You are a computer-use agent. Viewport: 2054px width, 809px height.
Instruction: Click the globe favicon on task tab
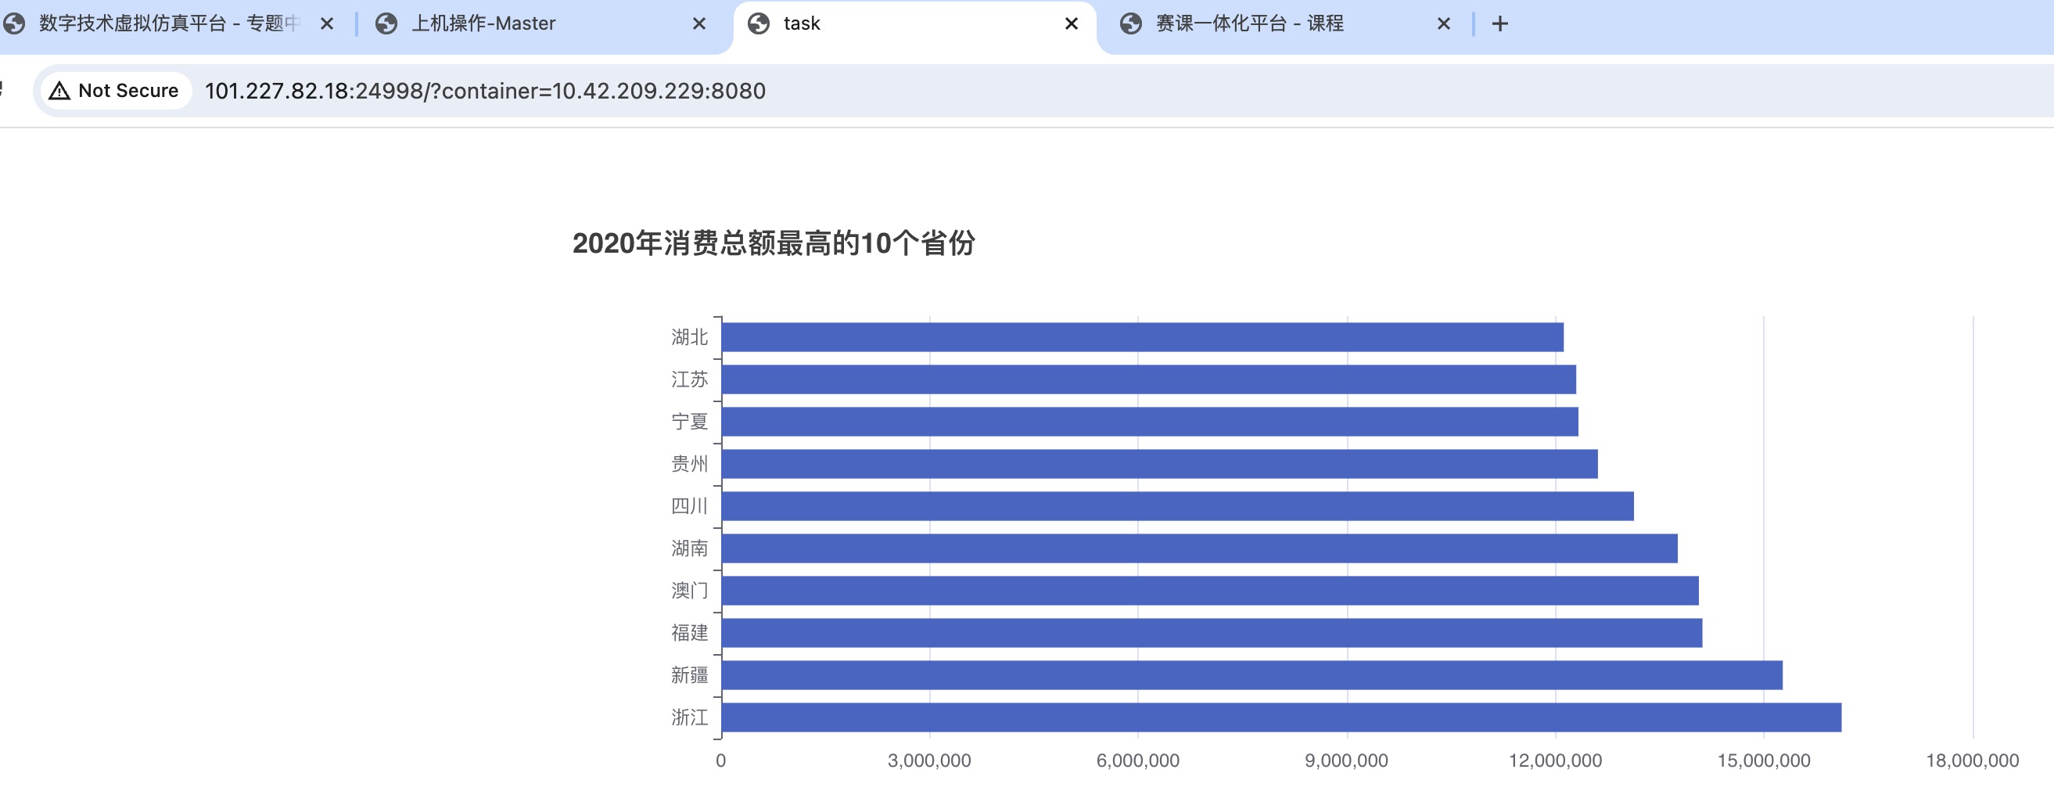758,24
